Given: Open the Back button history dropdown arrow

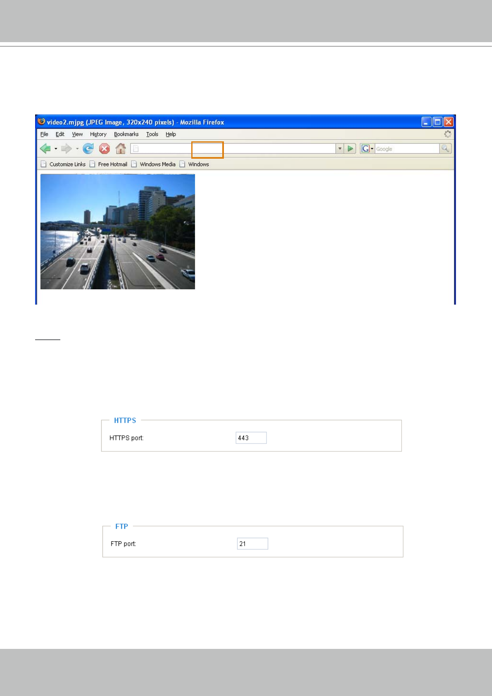Looking at the screenshot, I should pos(56,149).
